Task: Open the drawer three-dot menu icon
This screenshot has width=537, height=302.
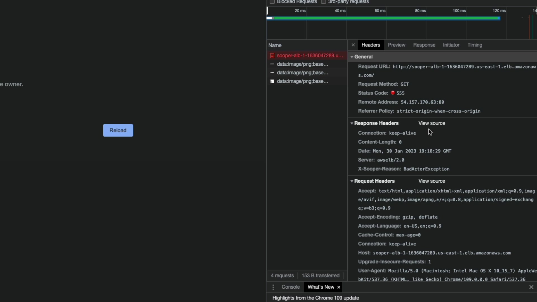Action: tap(273, 287)
